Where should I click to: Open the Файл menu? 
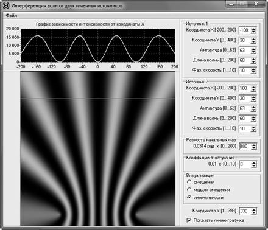click(x=11, y=16)
